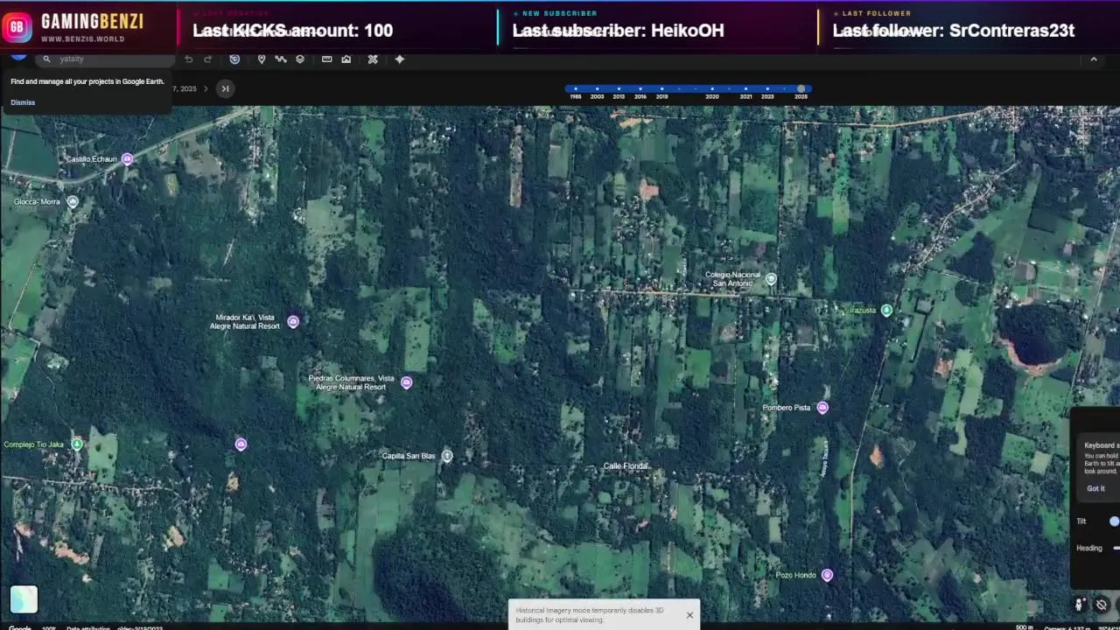Click Last subscriber: HeikoOH text
This screenshot has width=1120, height=630.
(x=618, y=31)
